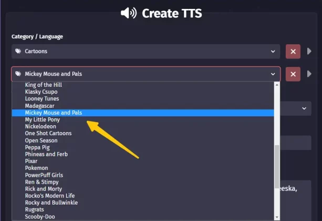322x221 pixels.
Task: Click the dropdown list scrollbar thumb
Action: tap(277, 167)
